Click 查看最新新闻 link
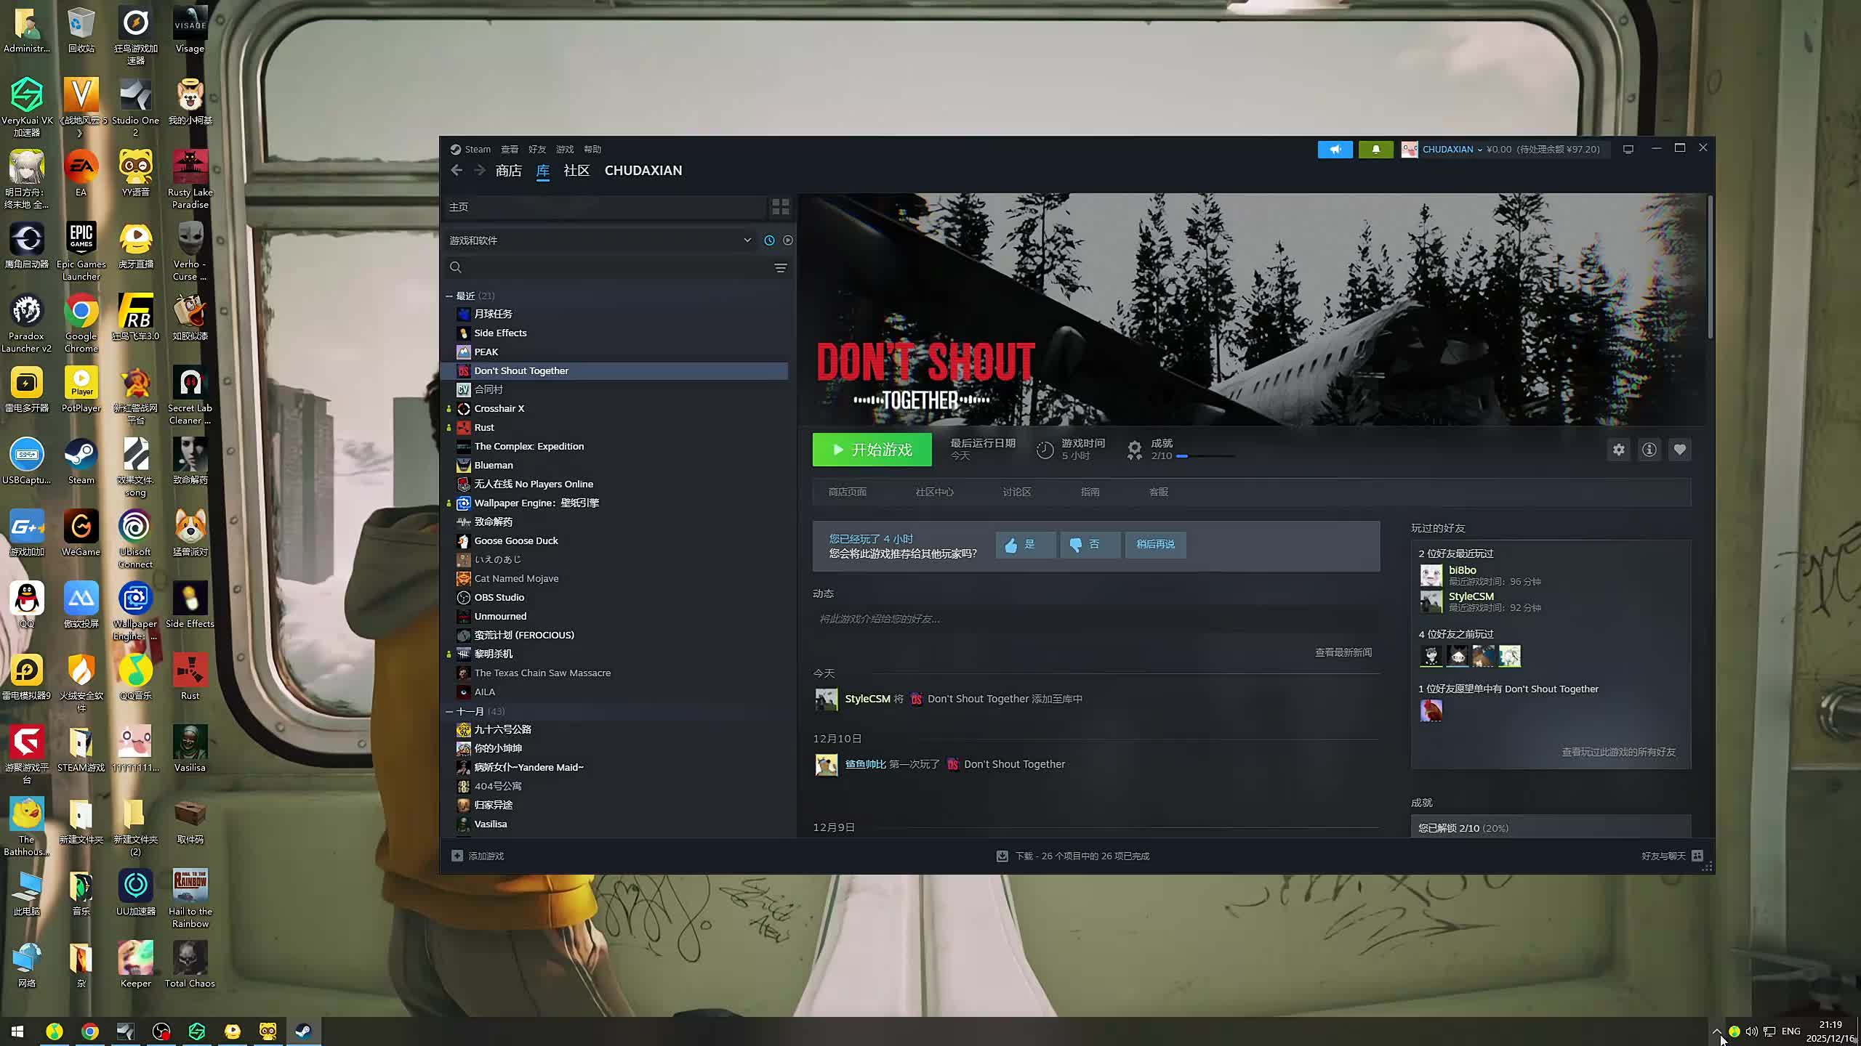 click(x=1343, y=652)
